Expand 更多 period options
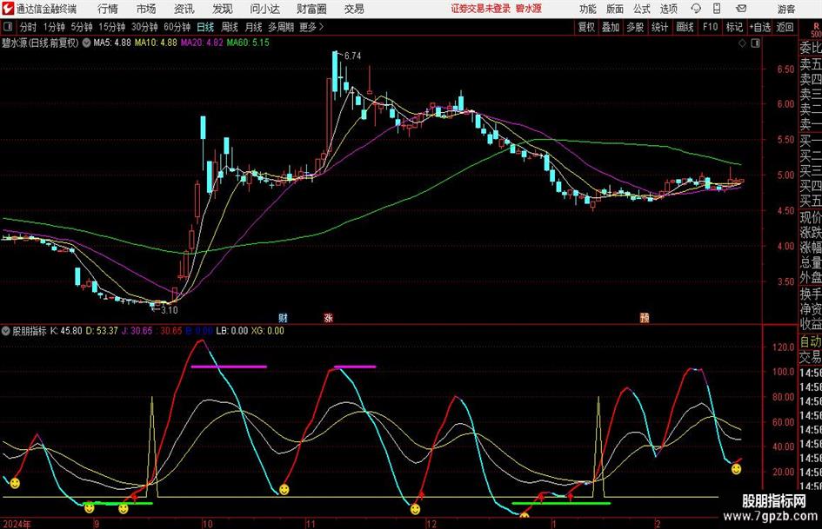Screen dimensions: 822x529 311,27
